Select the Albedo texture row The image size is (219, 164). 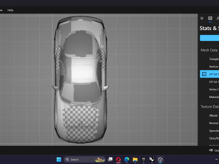pos(209,115)
